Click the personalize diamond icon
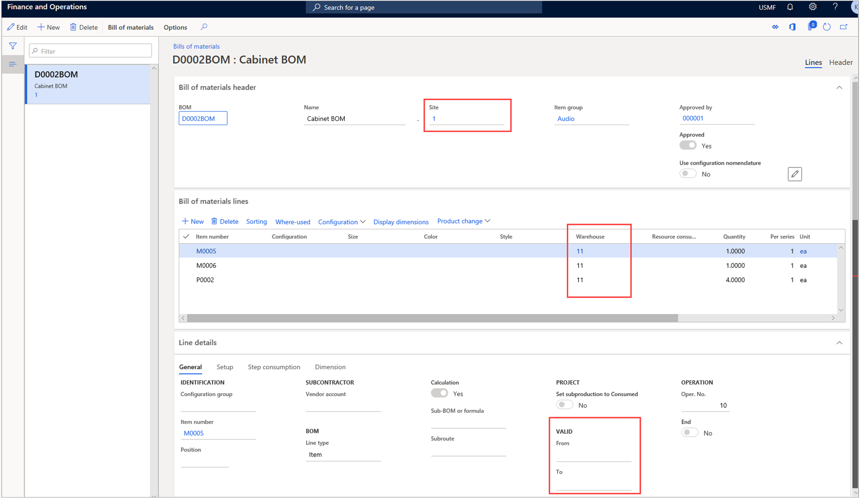Image resolution: width=860 pixels, height=498 pixels. tap(775, 27)
